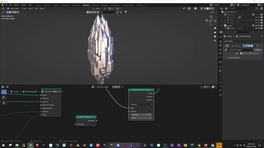Screen dimensions: 264x148
Task: Collapse the GeometryNodes modifier panel
Action: tap(225, 46)
